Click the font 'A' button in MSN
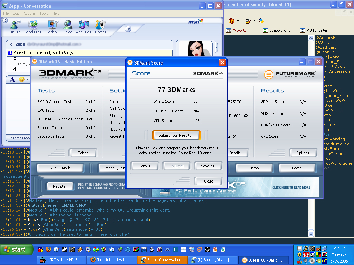The width and height of the screenshot is (354, 265). [12, 79]
